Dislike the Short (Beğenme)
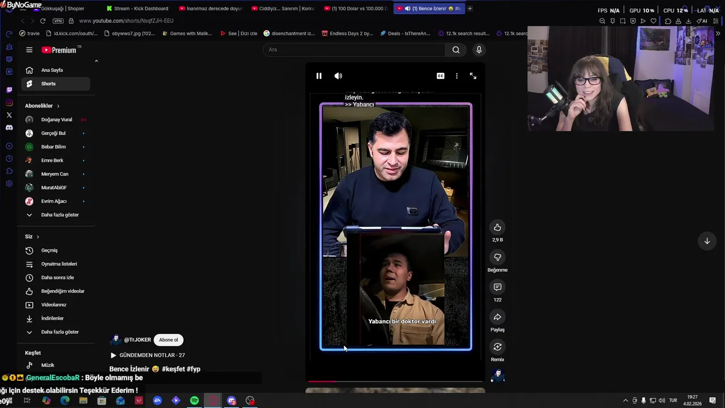The image size is (725, 408). (x=497, y=257)
